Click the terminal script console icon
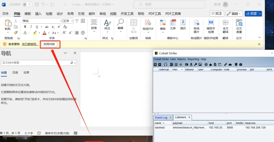This screenshot has height=142, width=274. click(x=220, y=65)
